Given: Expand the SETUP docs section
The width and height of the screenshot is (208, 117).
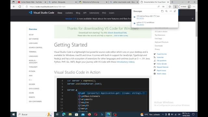Looking at the screenshot, I should tap(31, 35).
